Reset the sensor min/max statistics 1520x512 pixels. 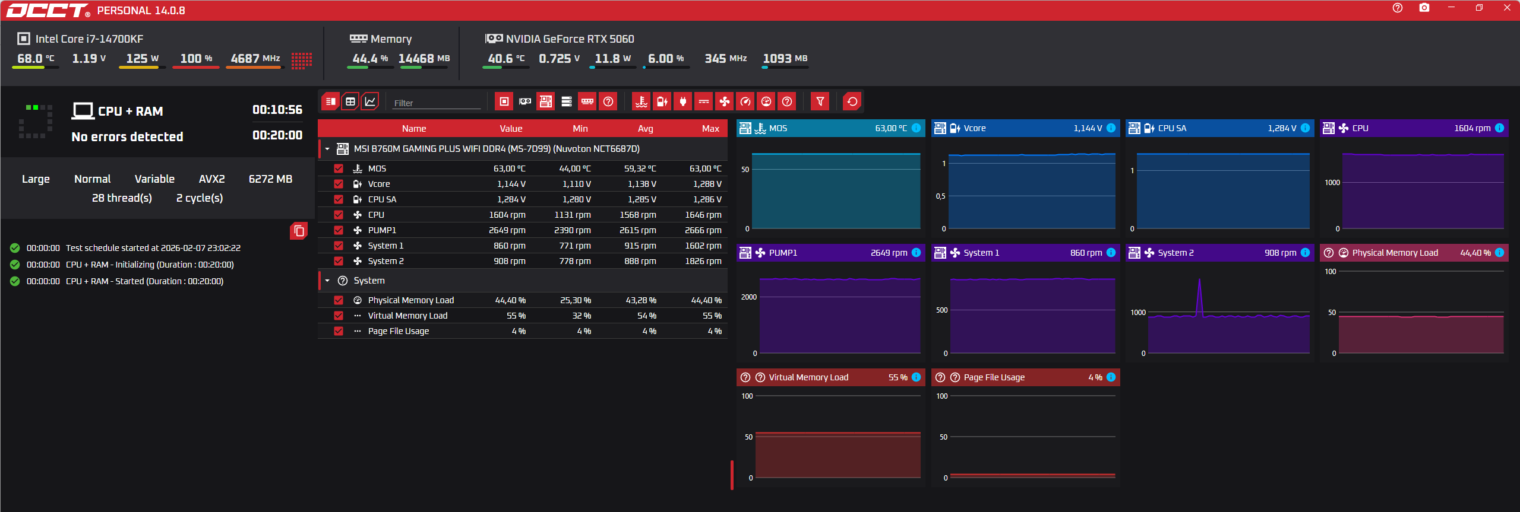coord(852,101)
